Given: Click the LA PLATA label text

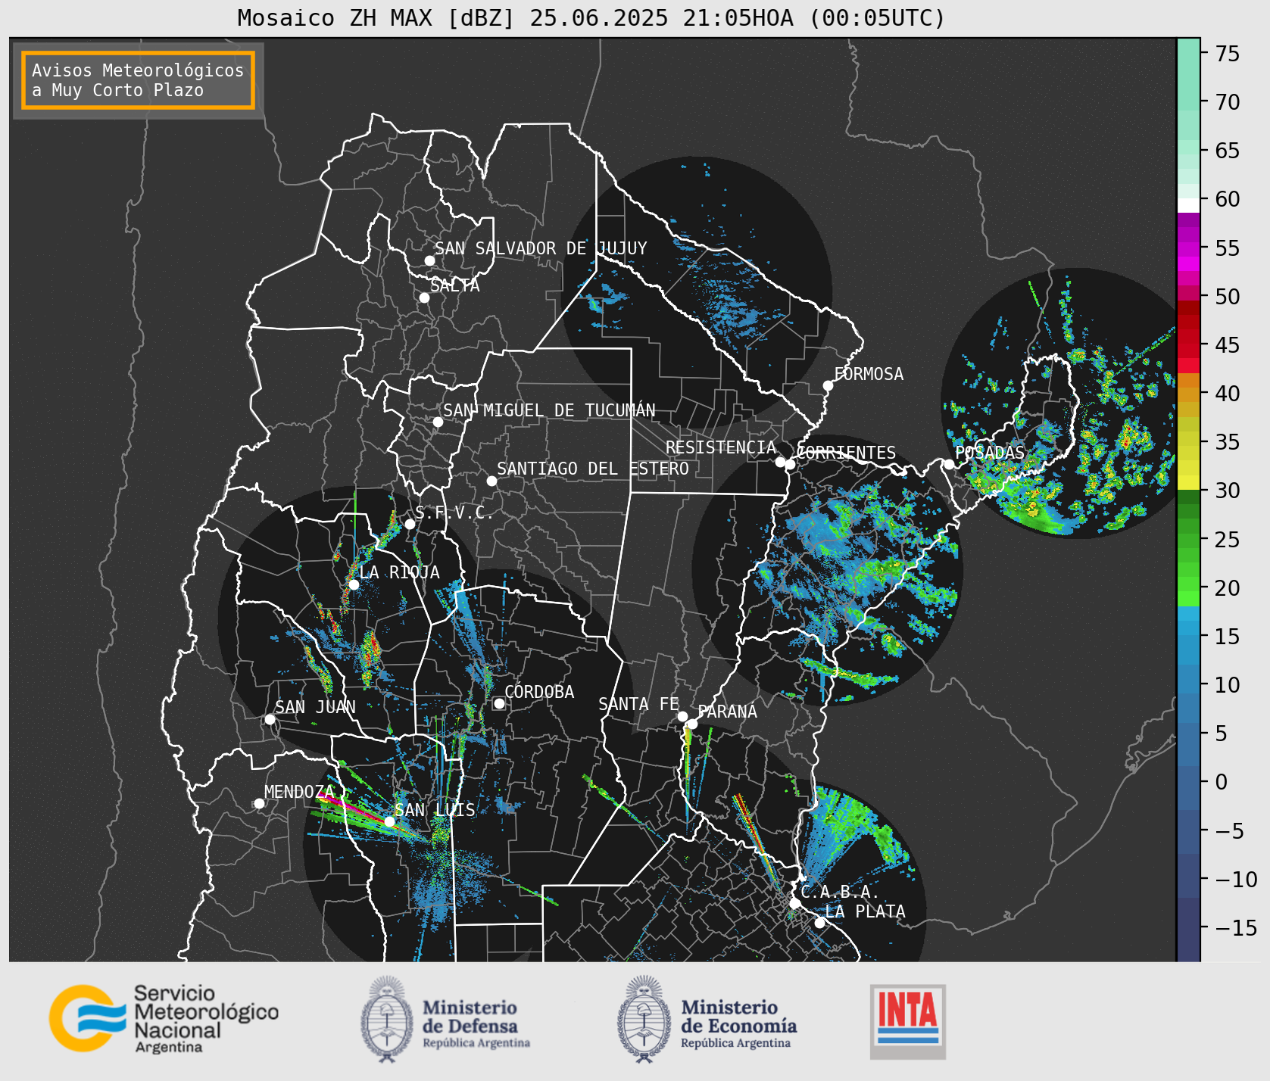Looking at the screenshot, I should (865, 911).
